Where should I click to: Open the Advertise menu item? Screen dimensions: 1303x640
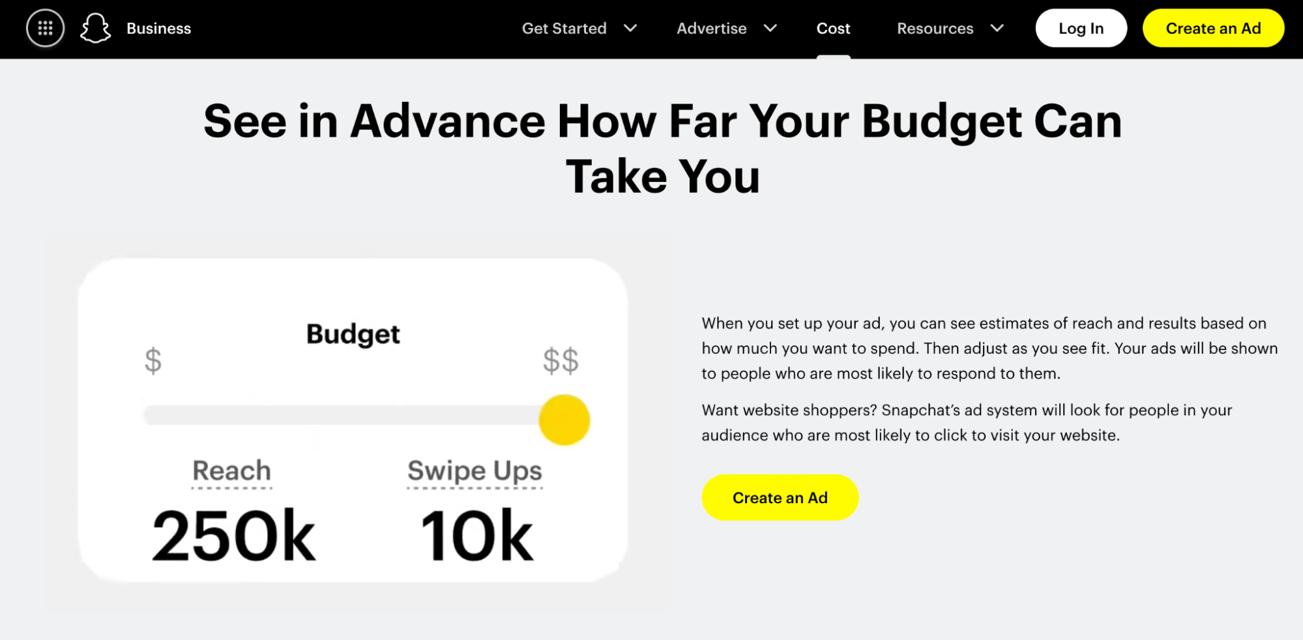[711, 29]
